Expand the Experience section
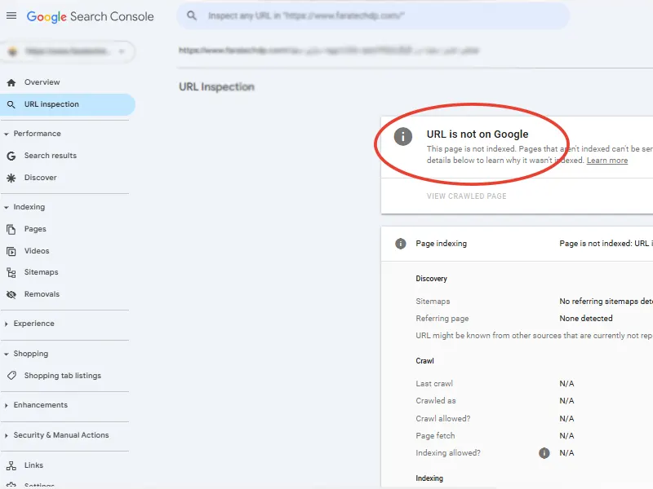Image resolution: width=653 pixels, height=489 pixels. 7,324
